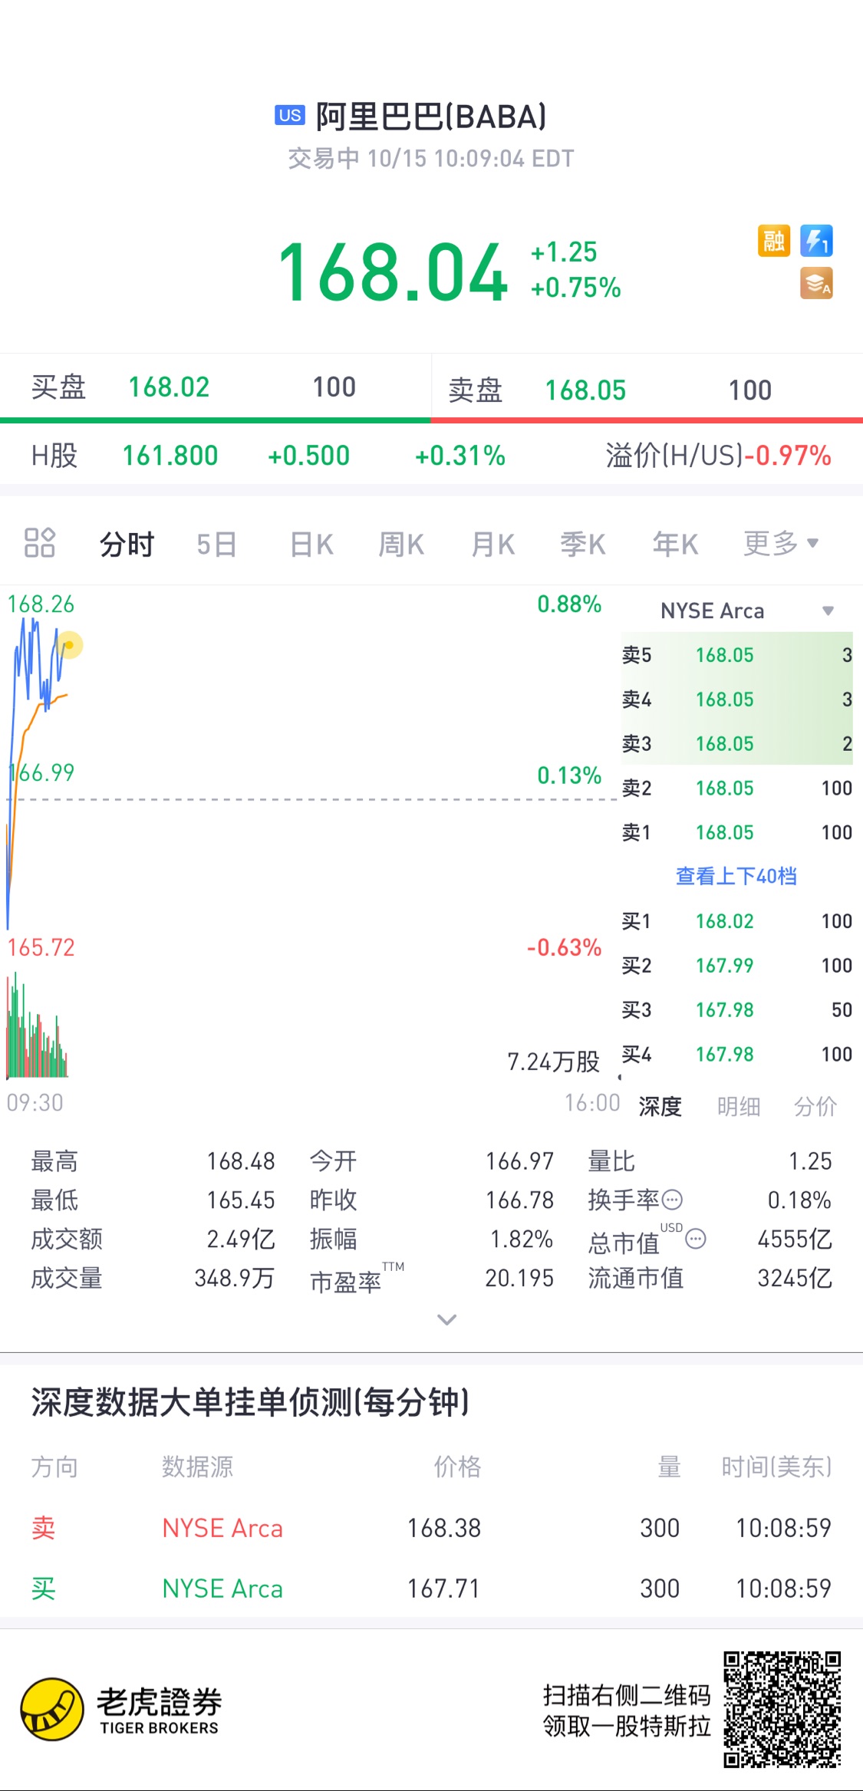Tap the 卖 NYSE Arca 168.38 order row

coord(431,1528)
